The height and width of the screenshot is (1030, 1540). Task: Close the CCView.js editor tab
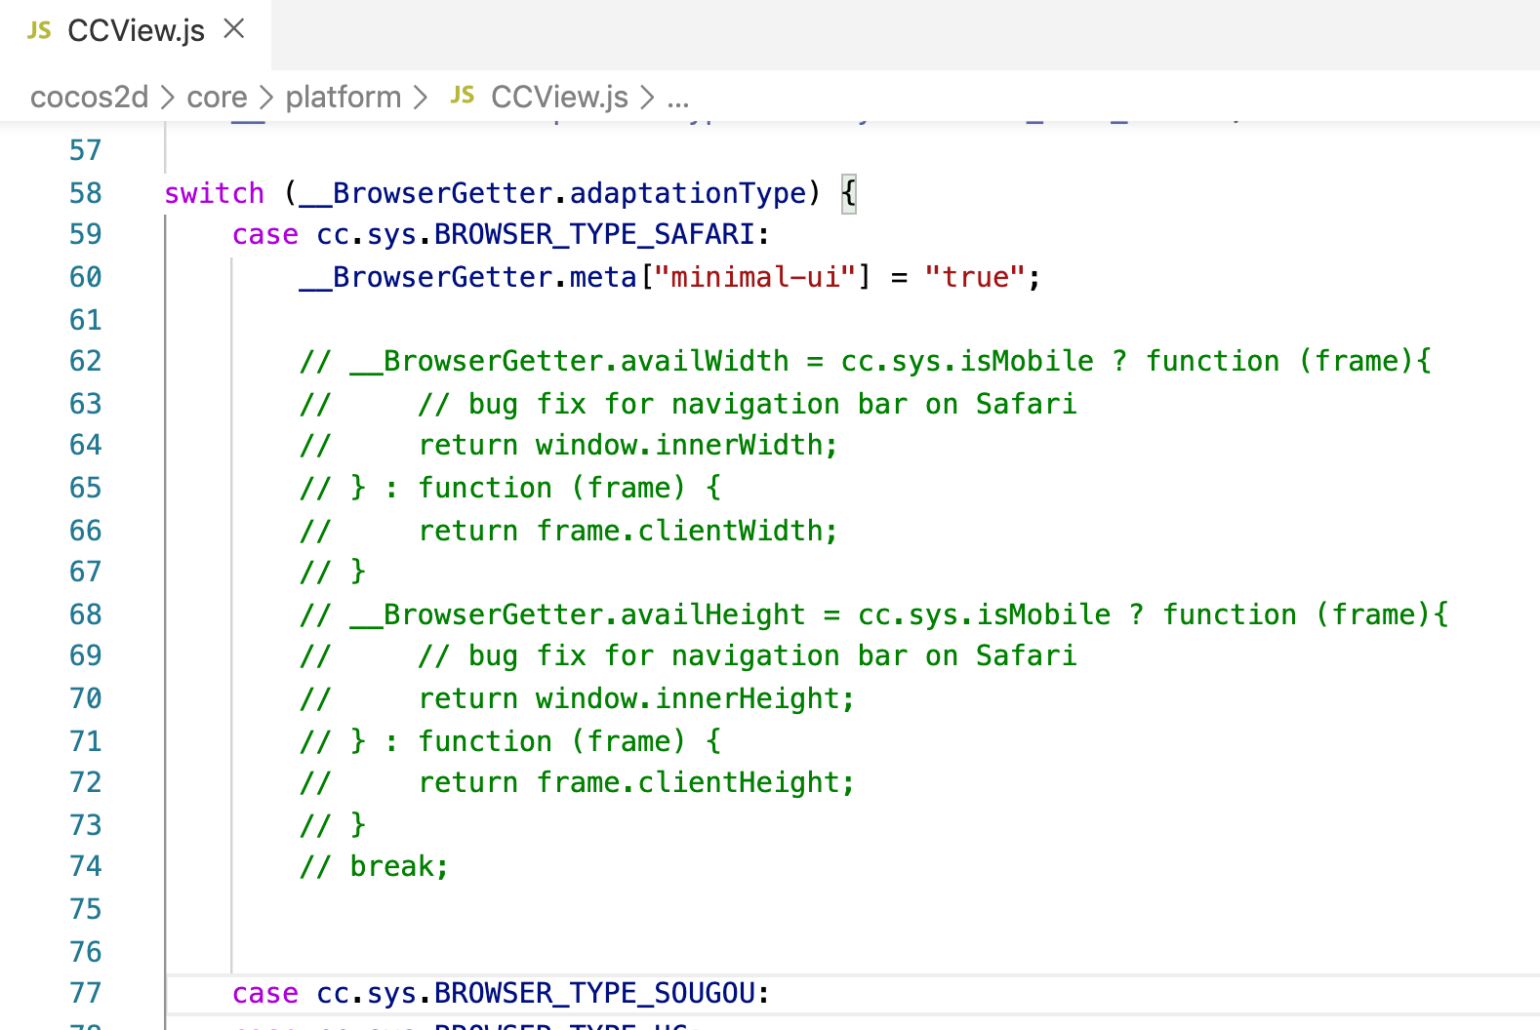point(234,29)
